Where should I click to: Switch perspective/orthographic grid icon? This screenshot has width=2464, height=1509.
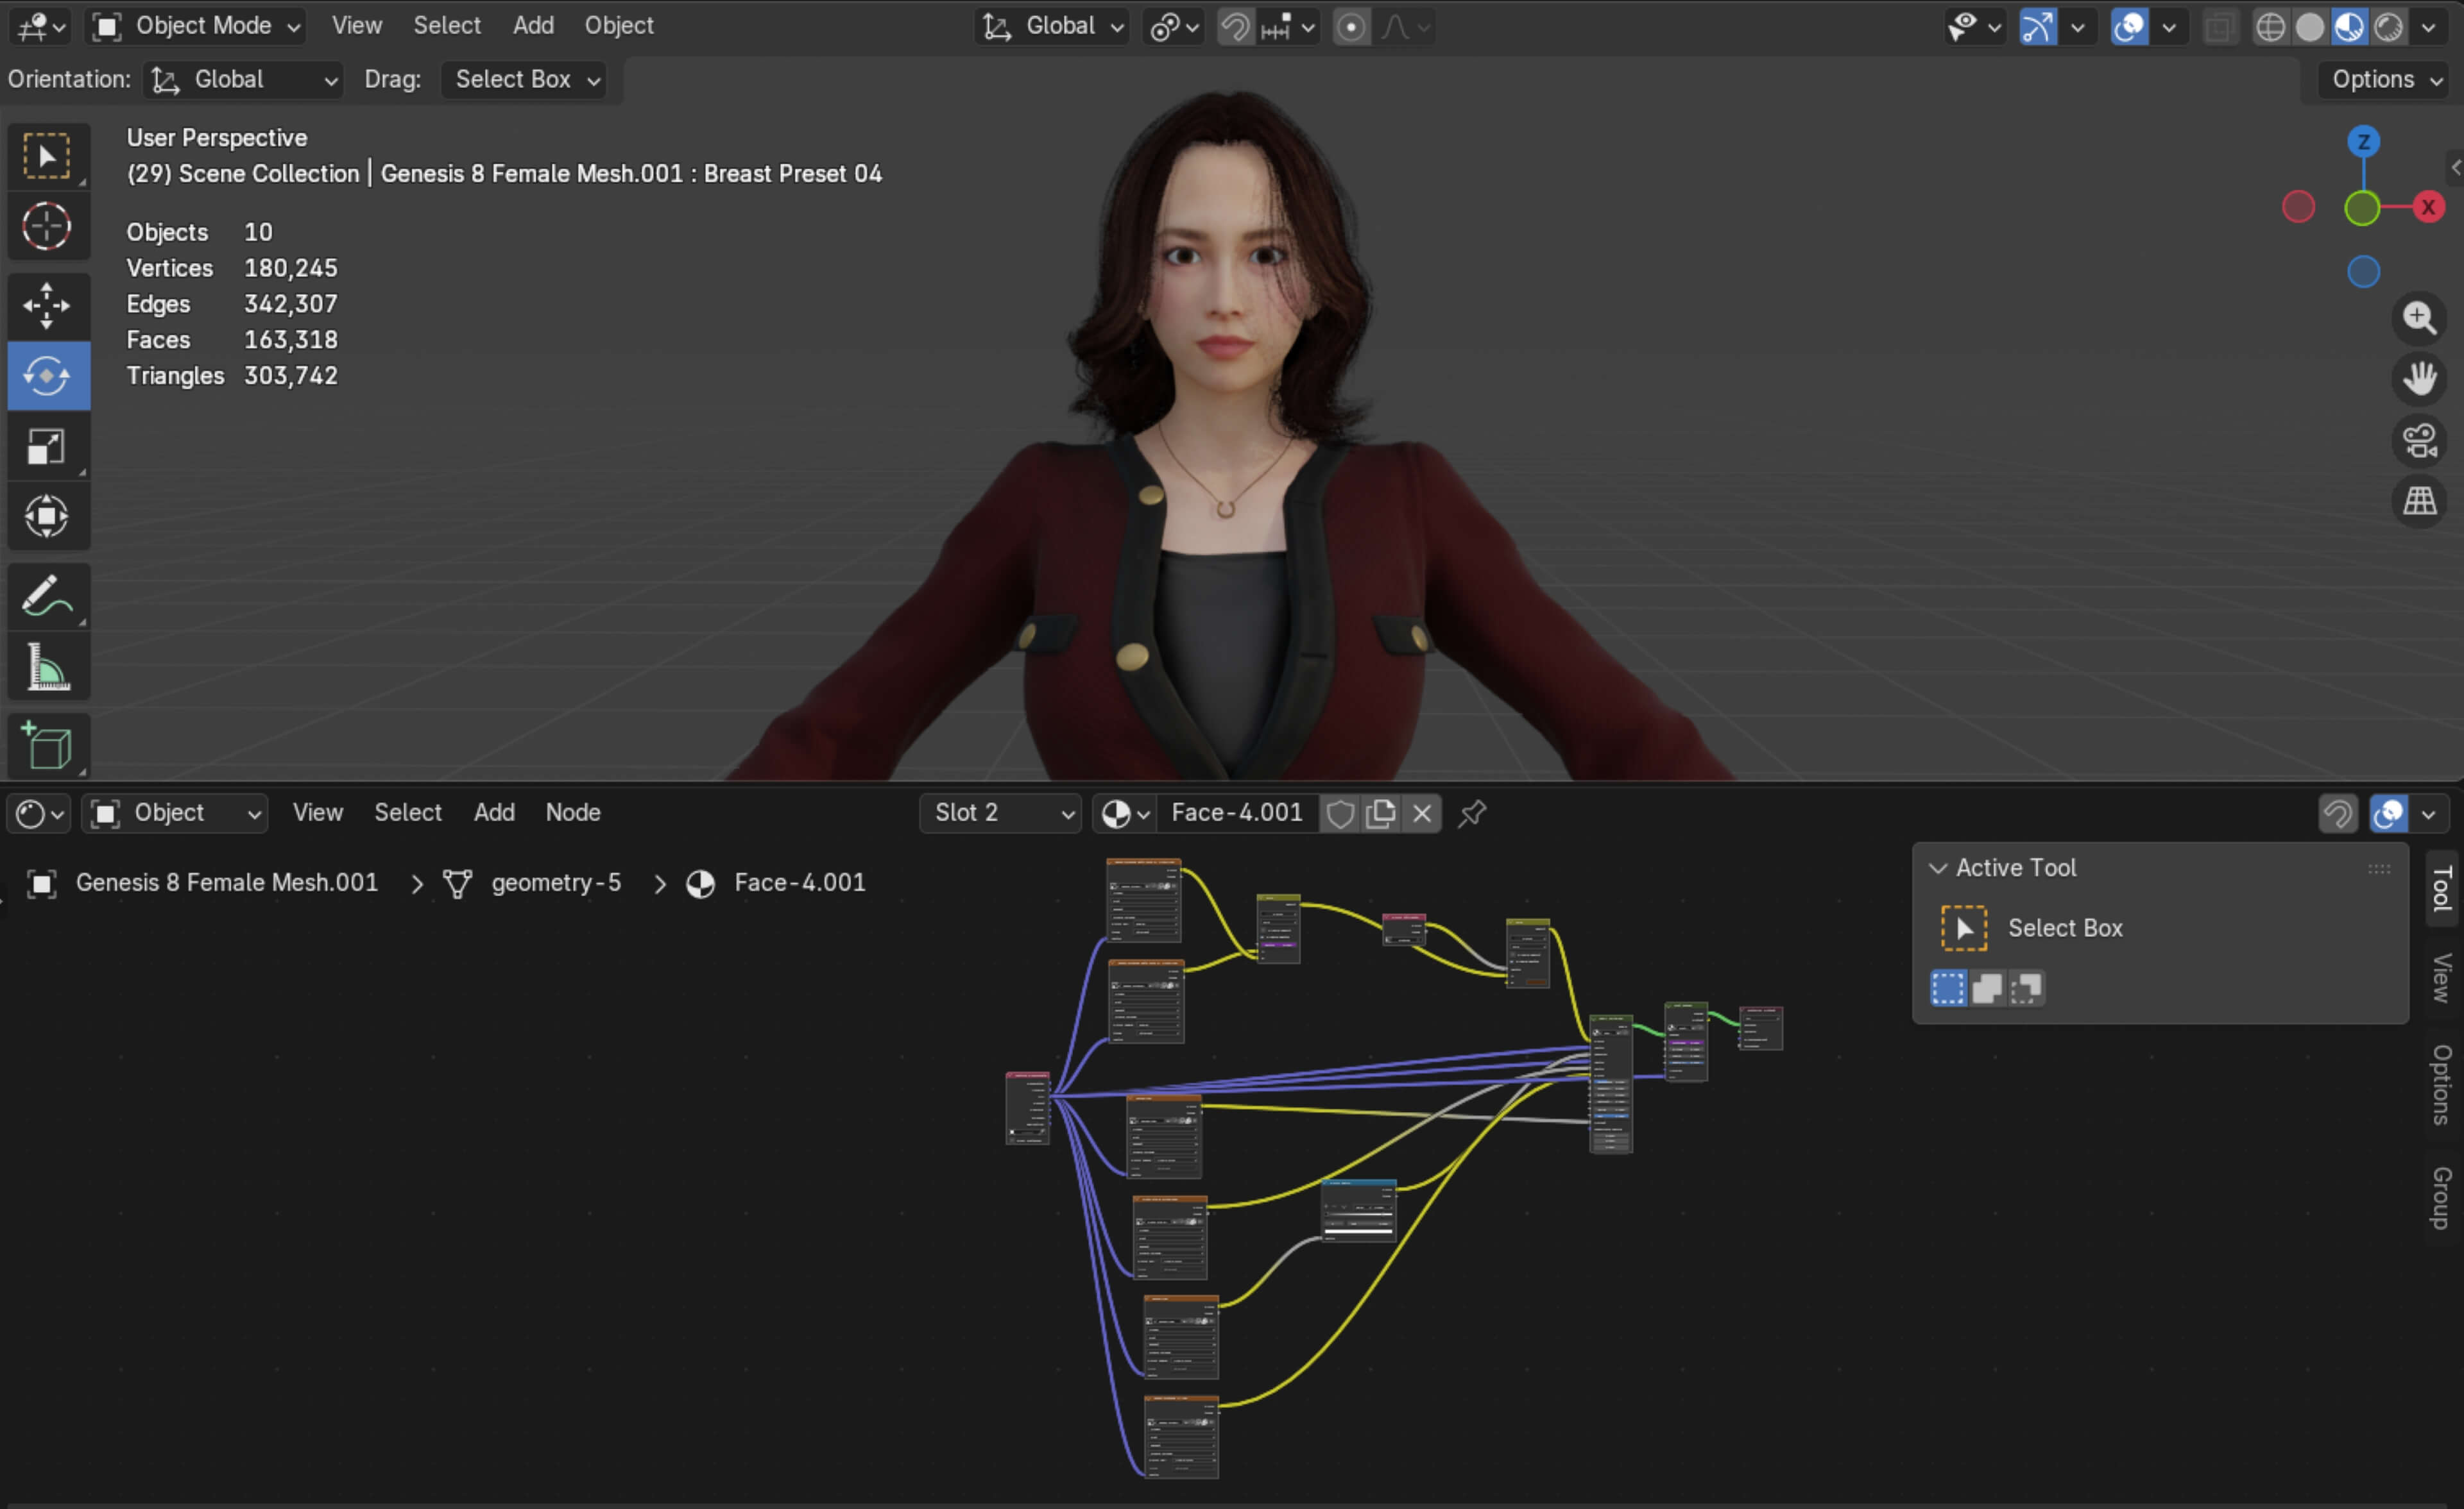[x=2419, y=501]
